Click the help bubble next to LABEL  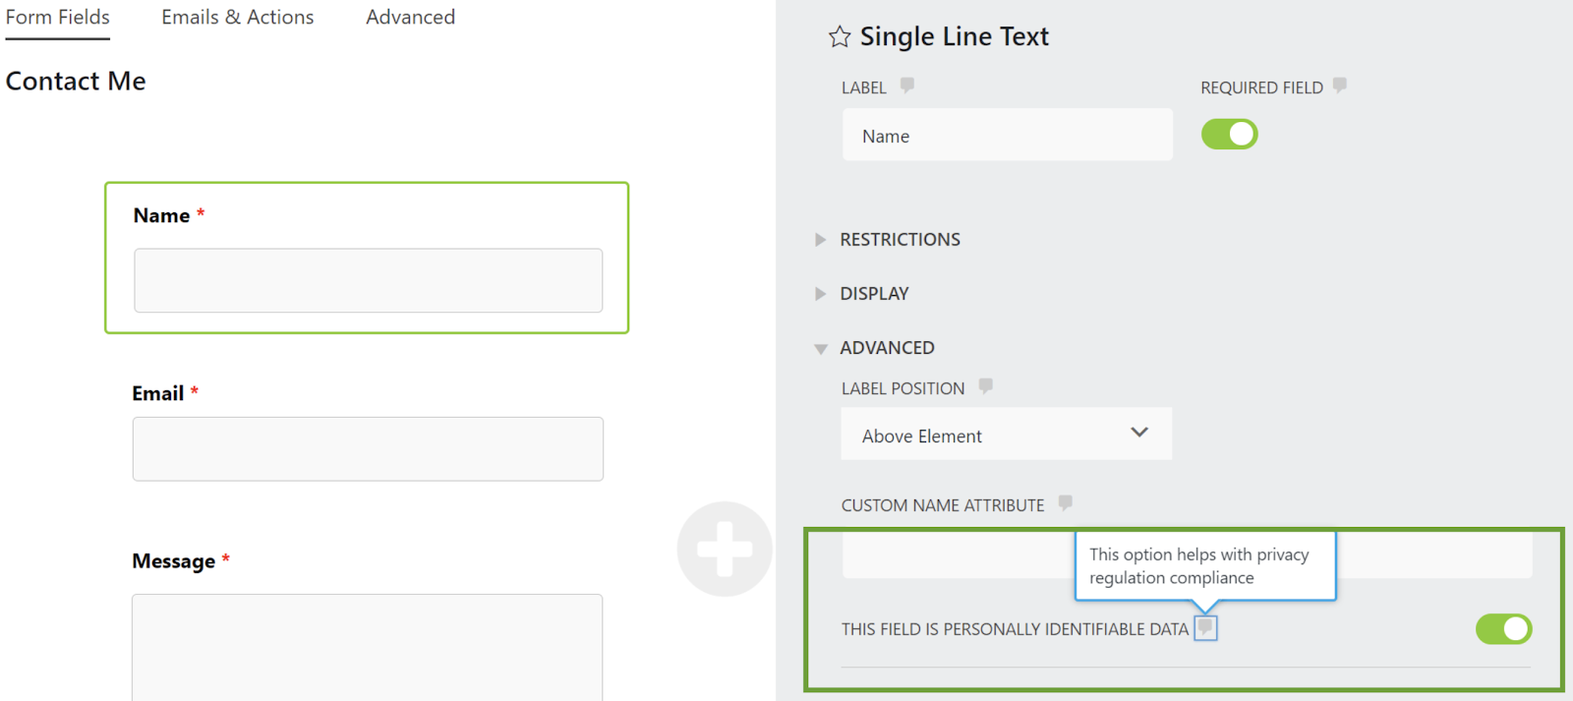coord(906,86)
